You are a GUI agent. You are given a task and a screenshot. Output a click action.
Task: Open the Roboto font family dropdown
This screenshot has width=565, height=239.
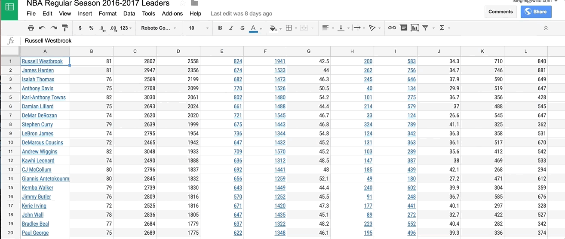click(158, 28)
